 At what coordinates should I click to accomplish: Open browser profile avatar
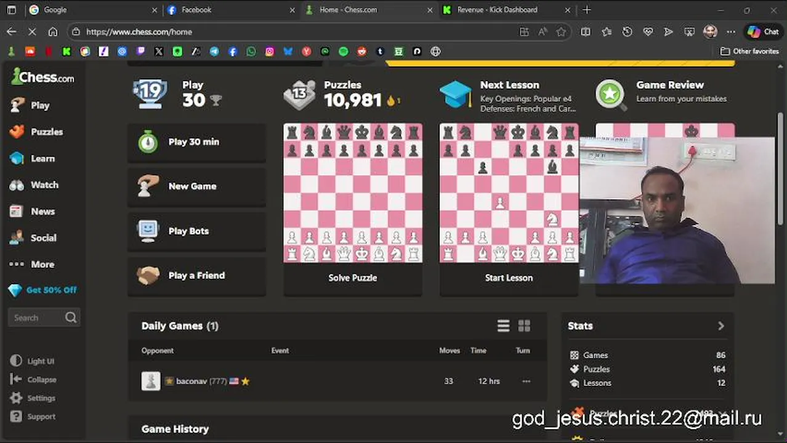pyautogui.click(x=710, y=32)
